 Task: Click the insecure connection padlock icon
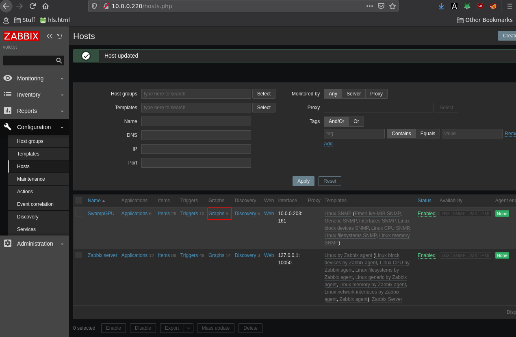click(106, 6)
